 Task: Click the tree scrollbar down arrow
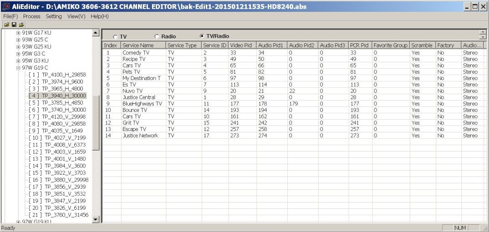96,219
